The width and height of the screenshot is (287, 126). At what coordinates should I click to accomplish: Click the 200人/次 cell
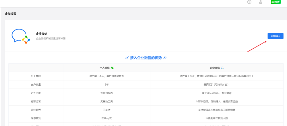pos(106,118)
